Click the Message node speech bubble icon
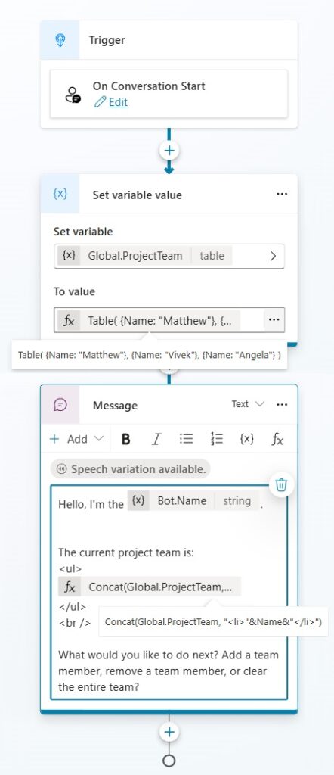Image resolution: width=334 pixels, height=775 pixels. [60, 405]
